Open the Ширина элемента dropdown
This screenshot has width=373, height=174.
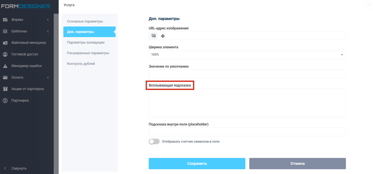click(247, 55)
